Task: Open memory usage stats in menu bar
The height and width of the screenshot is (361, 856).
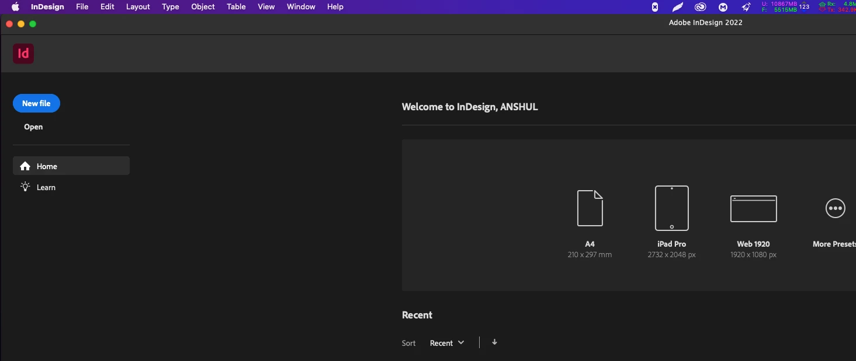Action: pyautogui.click(x=779, y=7)
